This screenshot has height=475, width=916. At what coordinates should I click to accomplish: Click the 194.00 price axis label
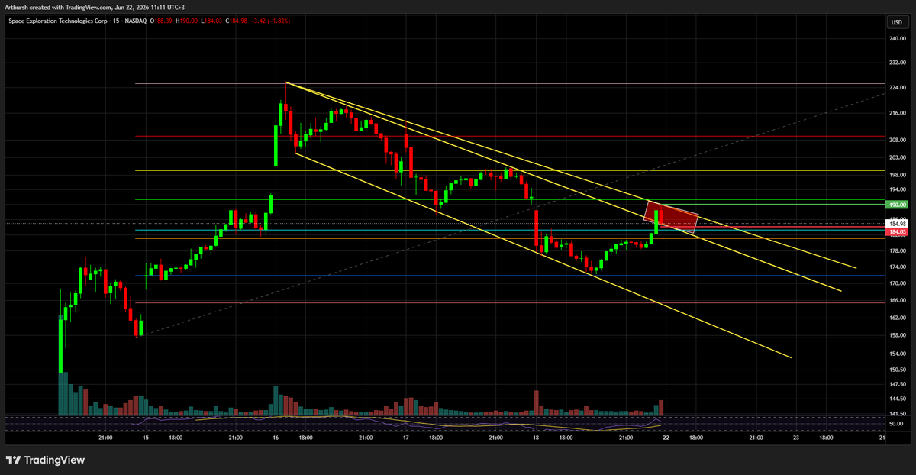point(897,189)
